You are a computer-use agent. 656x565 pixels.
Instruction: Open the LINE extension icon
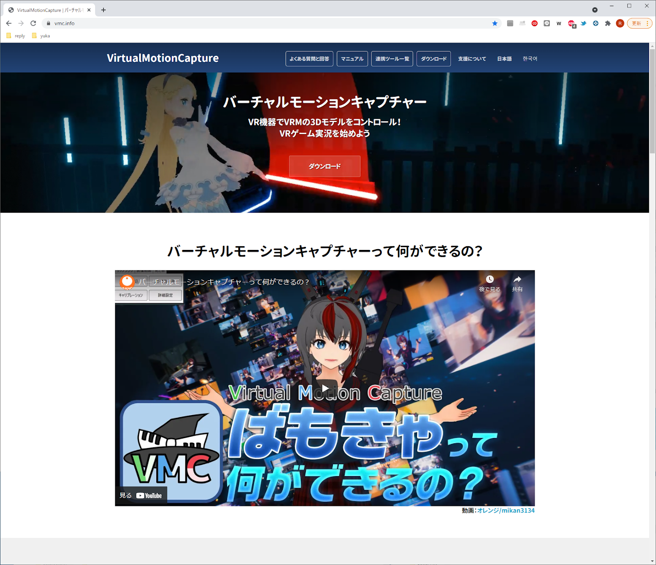pyautogui.click(x=547, y=23)
